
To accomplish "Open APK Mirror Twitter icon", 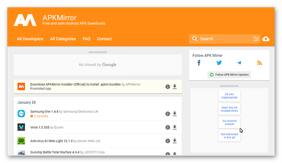I will click(219, 63).
